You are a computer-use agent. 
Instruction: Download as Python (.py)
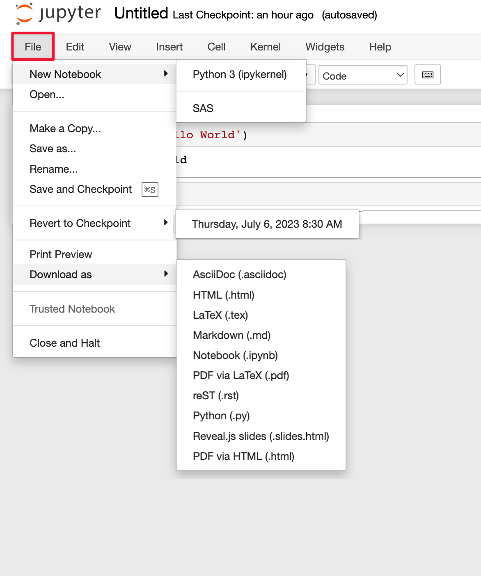pyautogui.click(x=261, y=416)
